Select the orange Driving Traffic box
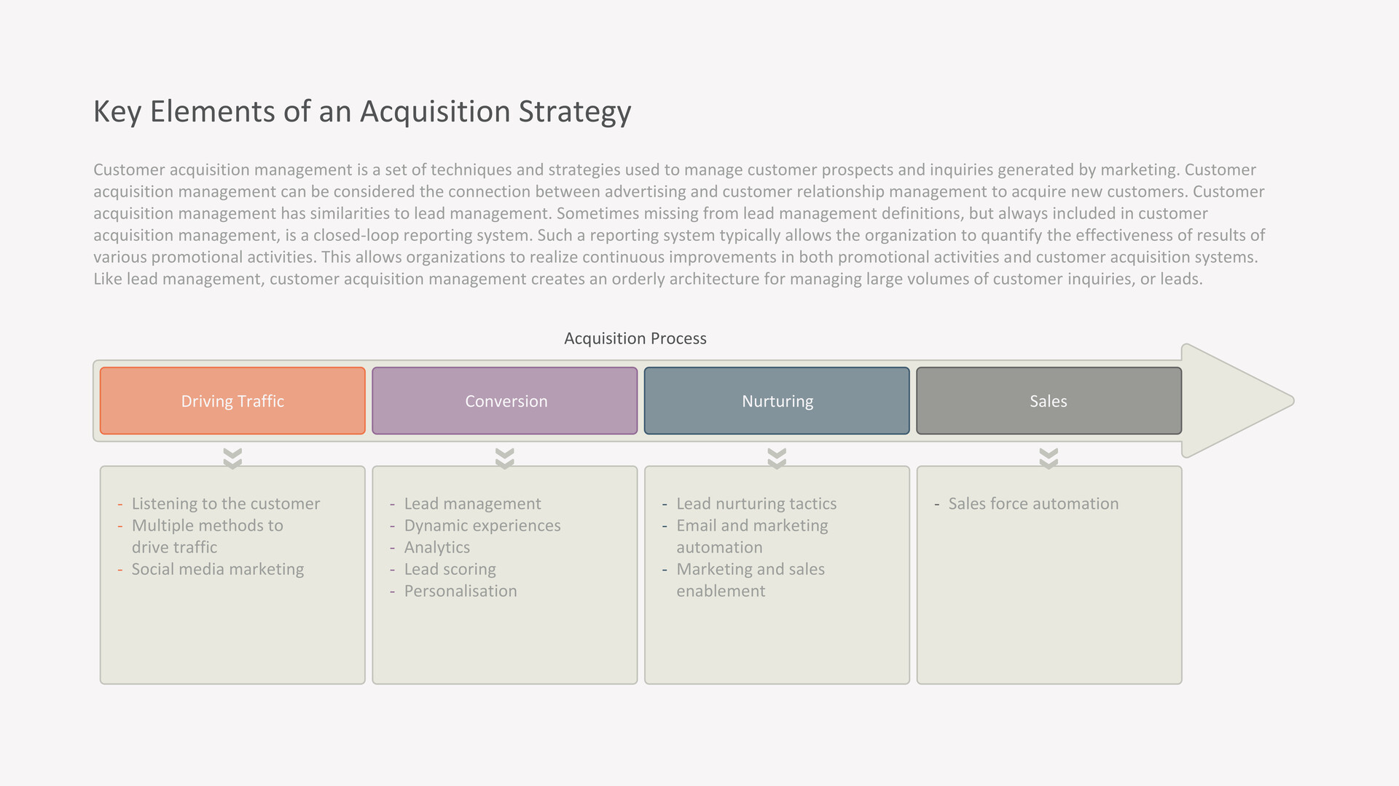Image resolution: width=1399 pixels, height=786 pixels. point(232,401)
